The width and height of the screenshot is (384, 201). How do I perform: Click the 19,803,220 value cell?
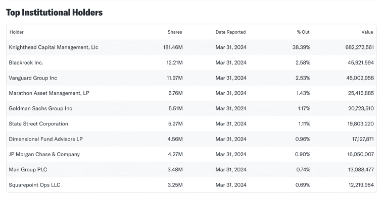360,124
